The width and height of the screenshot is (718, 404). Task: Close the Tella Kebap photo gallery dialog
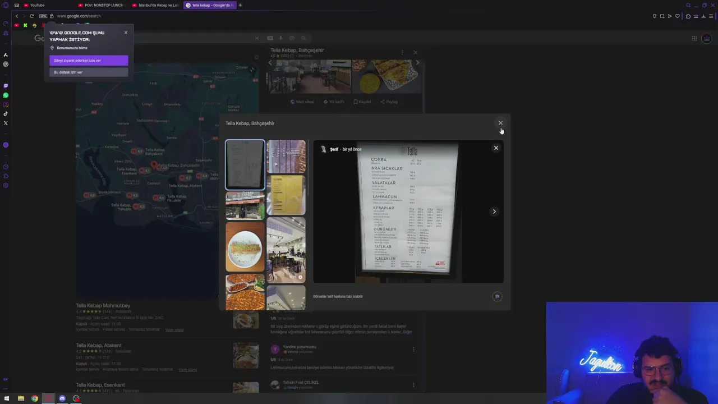click(x=500, y=123)
